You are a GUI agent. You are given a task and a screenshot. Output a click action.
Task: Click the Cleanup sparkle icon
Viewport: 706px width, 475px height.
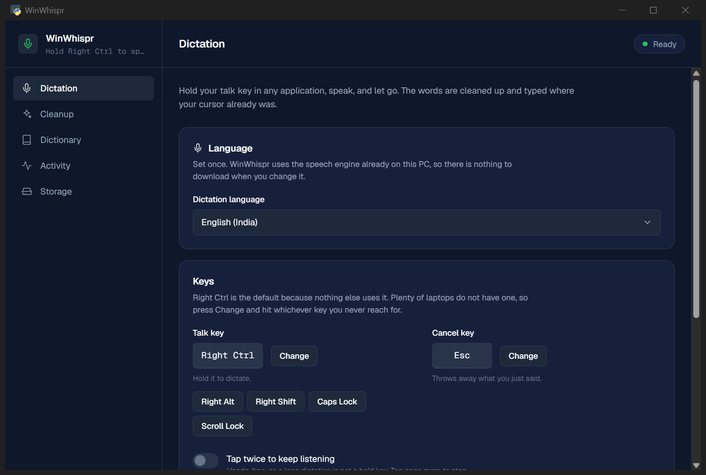[x=27, y=114]
